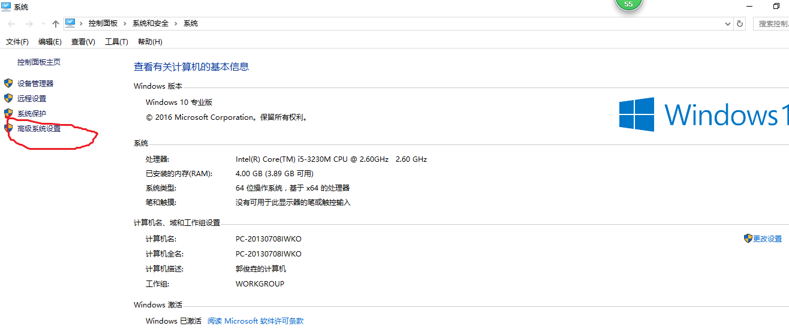Click shield icon beside 远程设置
Image resolution: width=789 pixels, height=329 pixels.
8,98
